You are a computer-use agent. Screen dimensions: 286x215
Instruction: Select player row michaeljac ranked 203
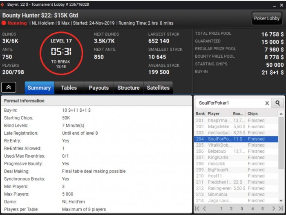point(236,133)
